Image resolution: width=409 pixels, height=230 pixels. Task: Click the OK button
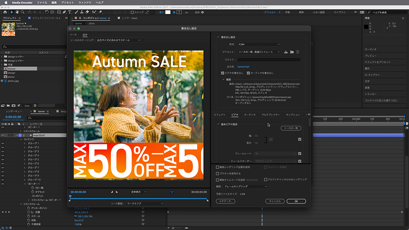[x=295, y=201]
